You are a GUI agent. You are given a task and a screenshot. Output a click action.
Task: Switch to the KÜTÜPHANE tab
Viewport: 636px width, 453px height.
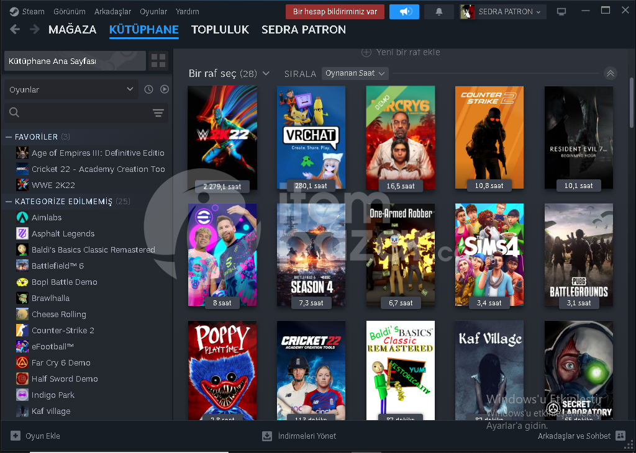point(144,30)
